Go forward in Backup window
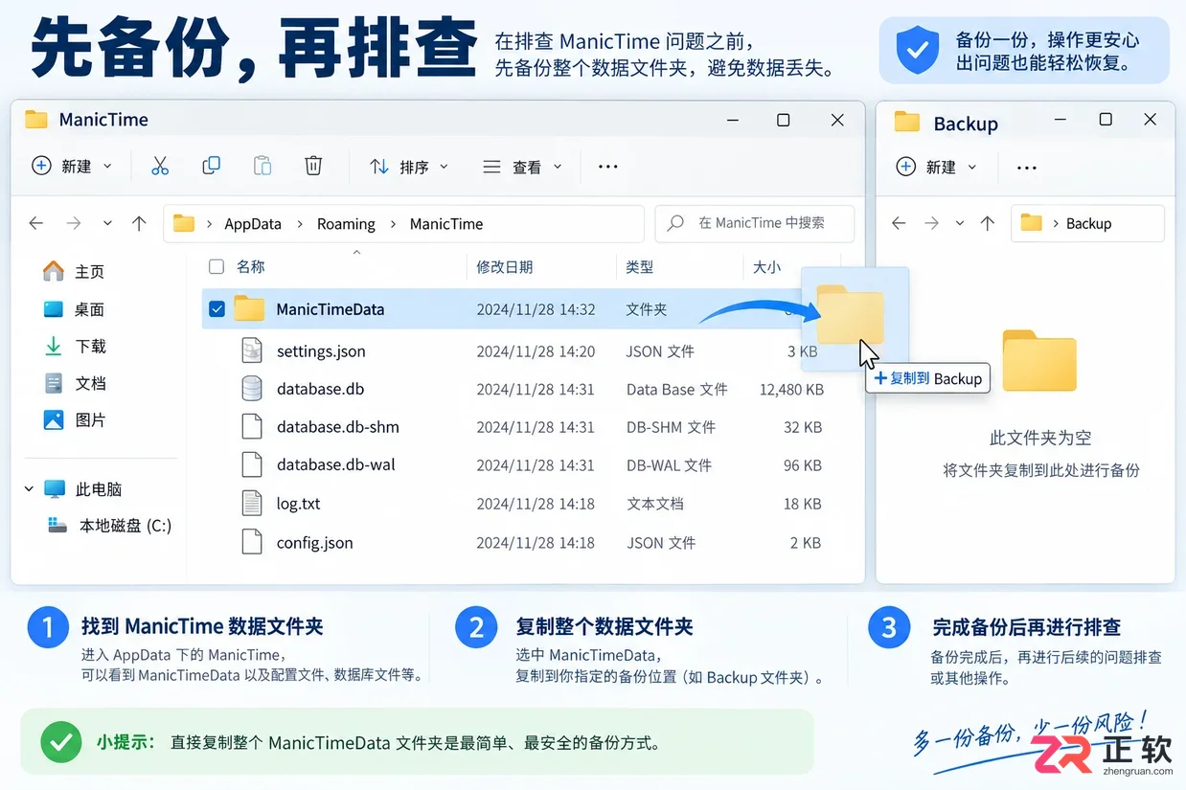This screenshot has height=790, width=1186. tap(931, 223)
